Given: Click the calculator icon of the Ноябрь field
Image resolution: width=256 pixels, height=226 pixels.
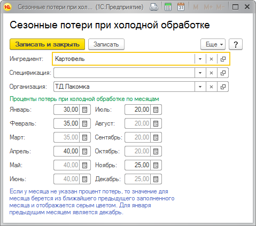Looking at the screenshot, I should click(x=156, y=165).
